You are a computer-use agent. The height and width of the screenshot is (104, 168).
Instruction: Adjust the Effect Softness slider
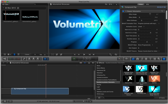(x=144, y=20)
